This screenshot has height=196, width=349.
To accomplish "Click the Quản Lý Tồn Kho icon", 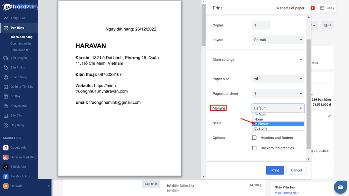I will 6,87.
